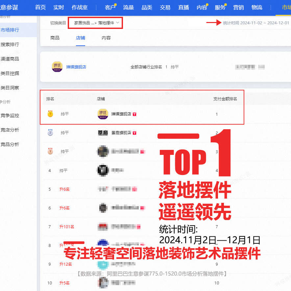Switch to the 商品 tab

coord(55,38)
